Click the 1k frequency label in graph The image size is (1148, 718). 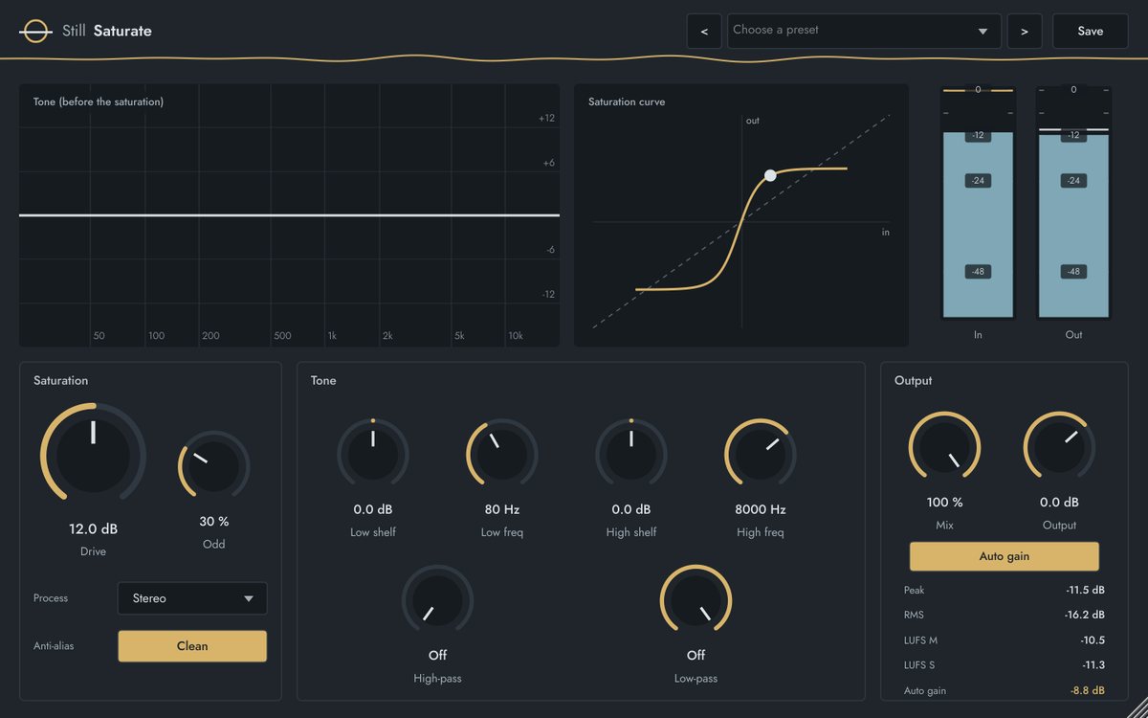333,336
